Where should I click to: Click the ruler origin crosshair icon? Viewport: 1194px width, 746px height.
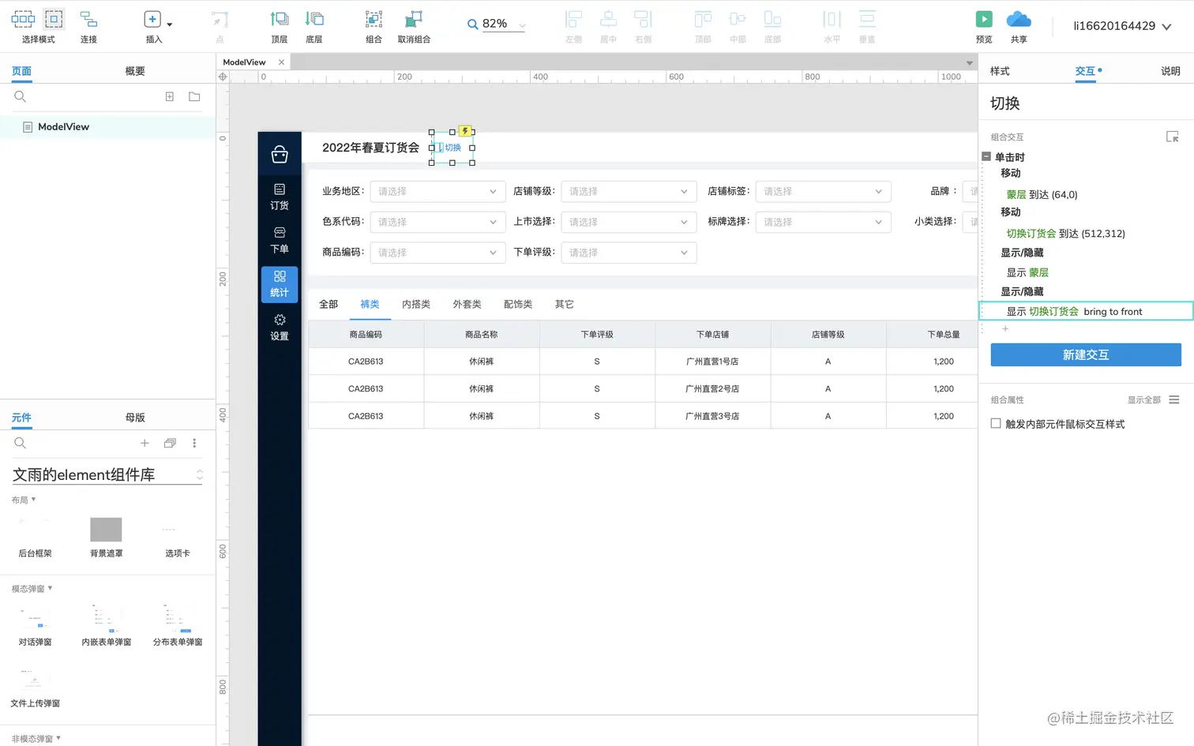(x=223, y=77)
